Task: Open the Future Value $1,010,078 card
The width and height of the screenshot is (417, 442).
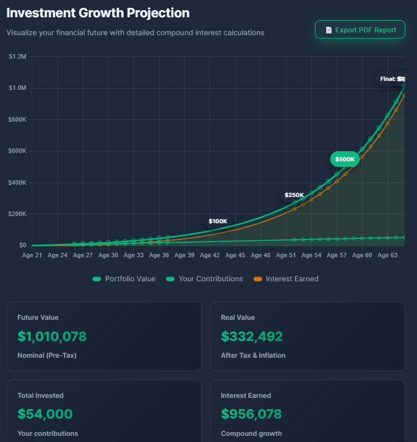Action: point(104,336)
